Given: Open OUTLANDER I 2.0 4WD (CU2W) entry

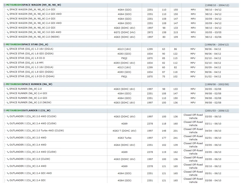Looking at the screenshot, I should click(x=33, y=116).
